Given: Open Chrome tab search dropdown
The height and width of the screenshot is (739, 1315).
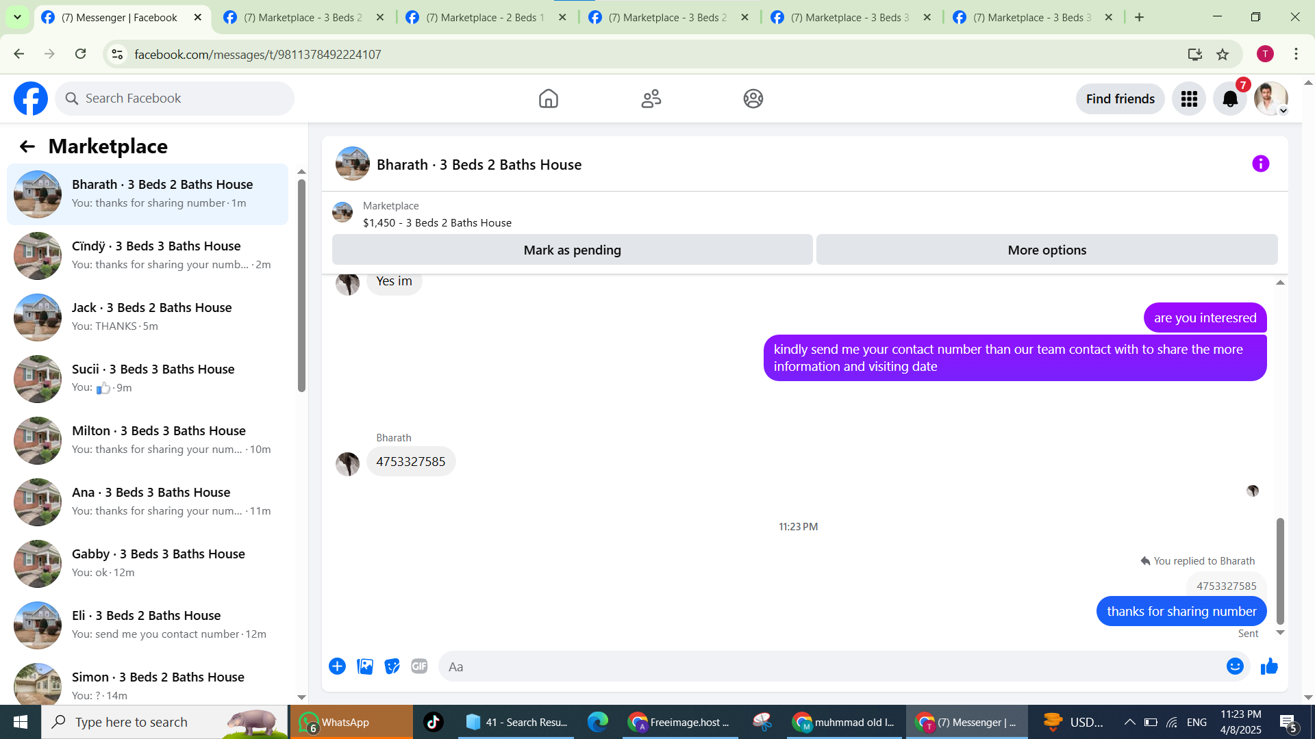Looking at the screenshot, I should point(17,17).
